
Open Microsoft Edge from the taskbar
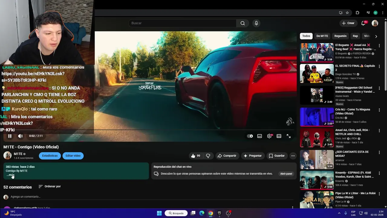coord(202,213)
